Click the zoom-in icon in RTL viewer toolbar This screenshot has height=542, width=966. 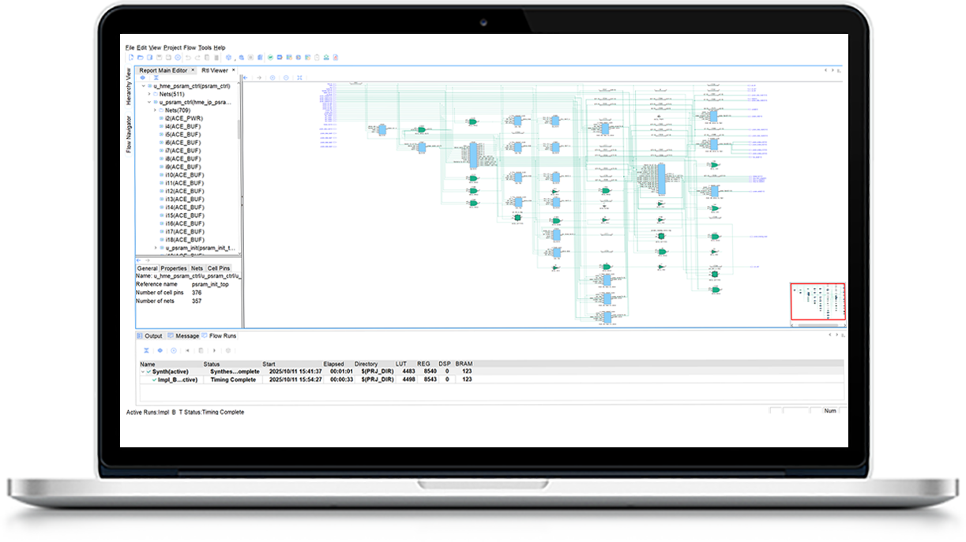pyautogui.click(x=273, y=78)
